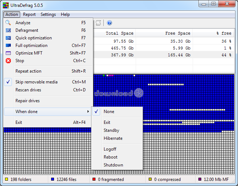
Task: Click the Total Space column header
Action: coord(114,33)
